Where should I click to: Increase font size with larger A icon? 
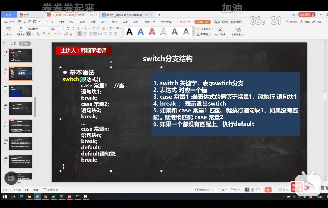[68, 29]
